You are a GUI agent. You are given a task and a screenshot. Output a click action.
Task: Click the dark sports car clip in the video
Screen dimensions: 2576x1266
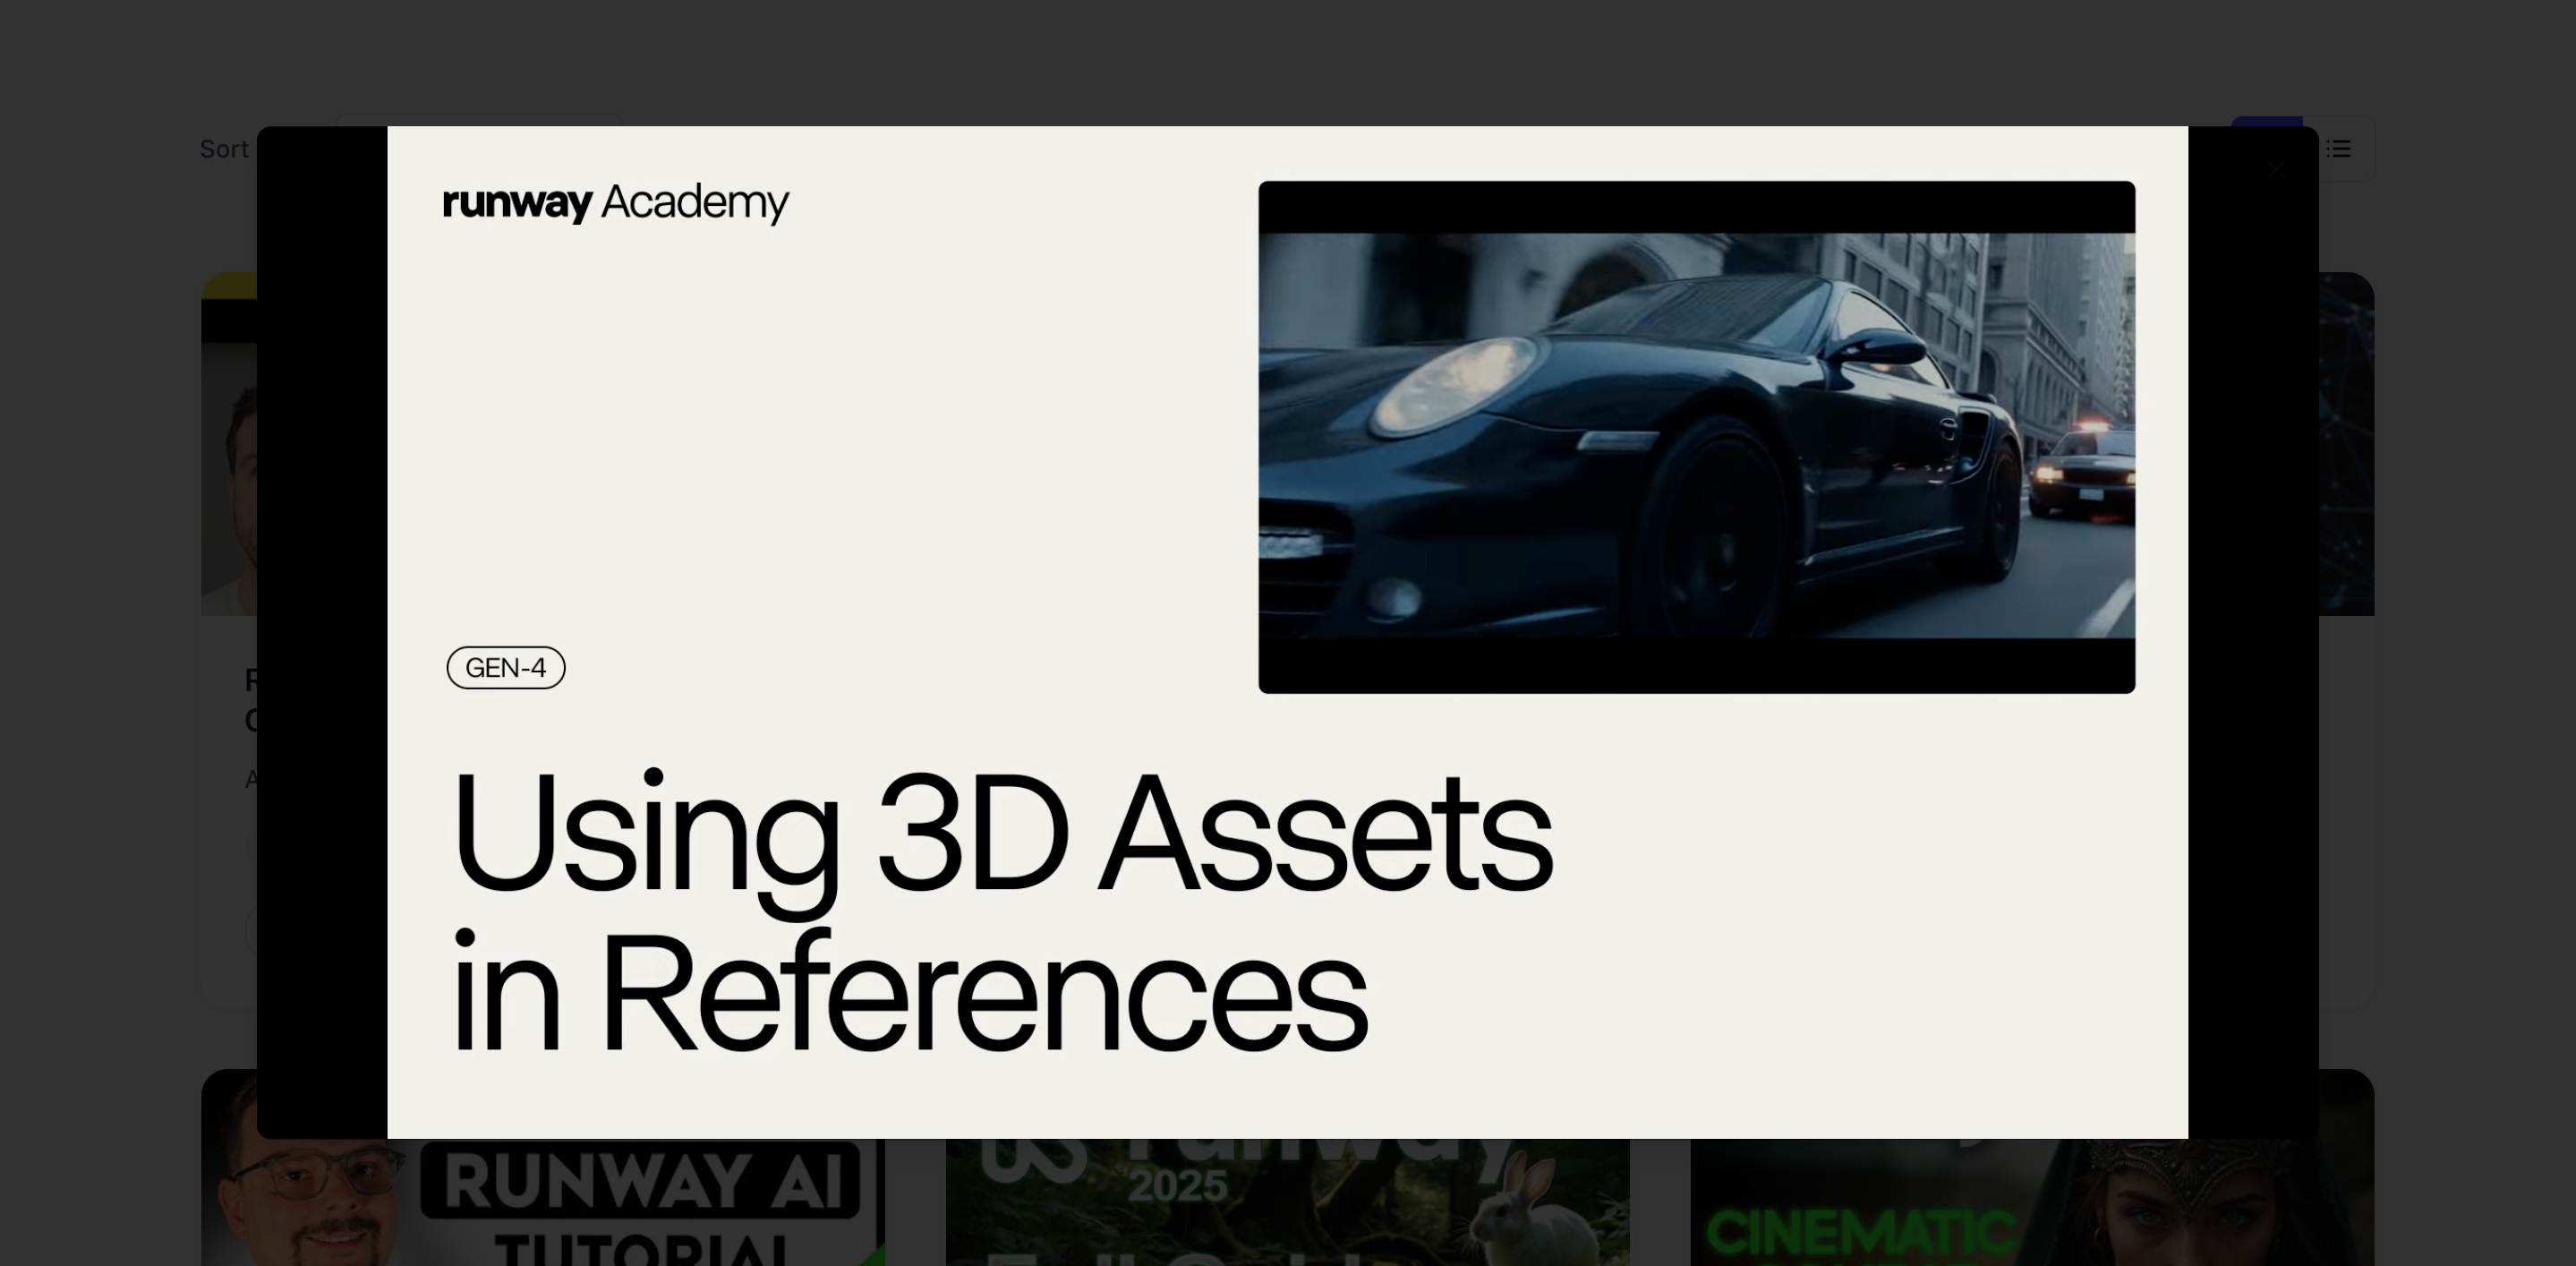1696,437
